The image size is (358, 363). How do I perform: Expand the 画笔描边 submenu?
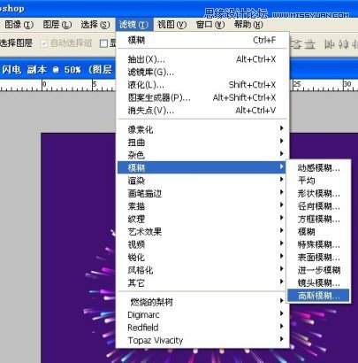point(202,193)
